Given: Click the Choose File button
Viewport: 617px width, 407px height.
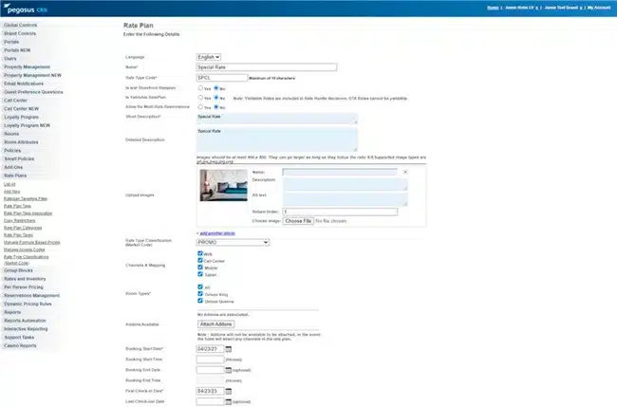Looking at the screenshot, I should 298,221.
